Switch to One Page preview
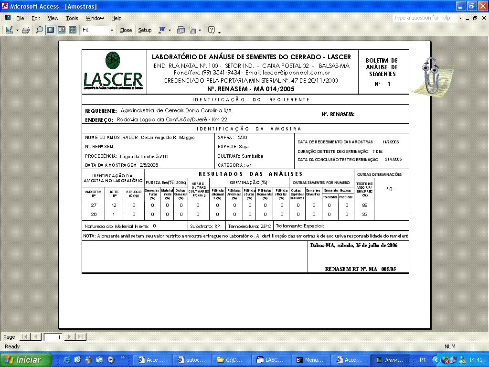The image size is (489, 367). (51, 30)
